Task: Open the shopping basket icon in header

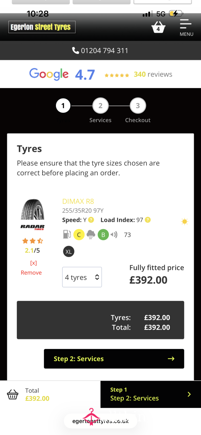Action: pyautogui.click(x=158, y=27)
